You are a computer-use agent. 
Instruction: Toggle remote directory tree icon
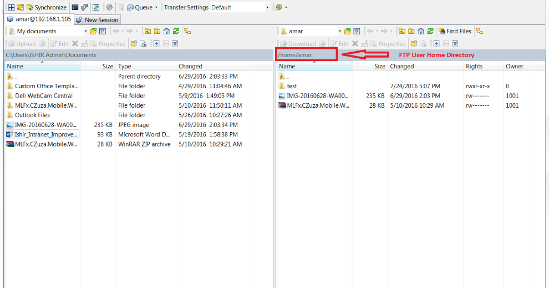(480, 31)
